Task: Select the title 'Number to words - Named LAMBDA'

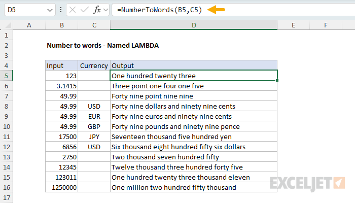Action: 103,46
